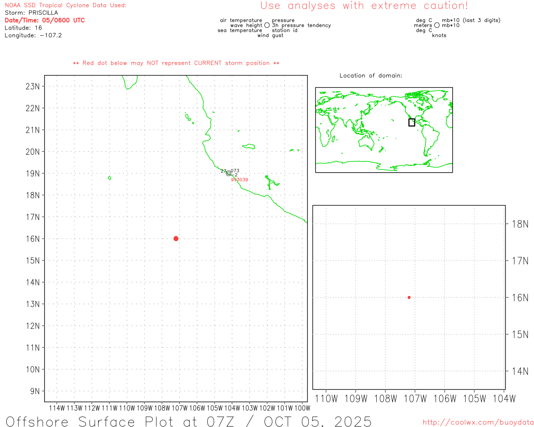
Task: Click the red storm dot on main map
Action: [x=176, y=239]
